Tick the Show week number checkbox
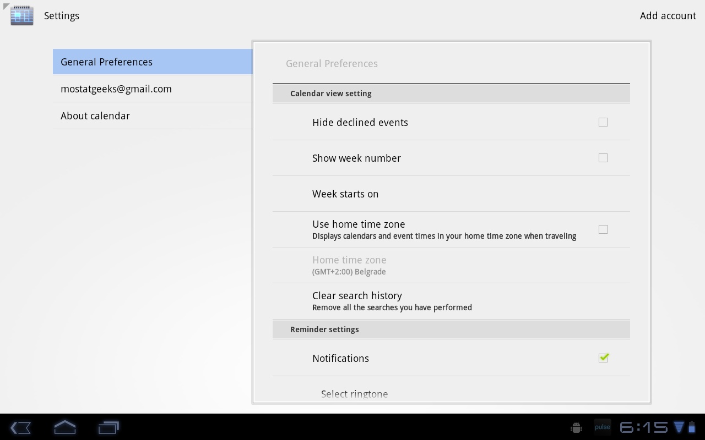This screenshot has height=440, width=705. coord(603,158)
